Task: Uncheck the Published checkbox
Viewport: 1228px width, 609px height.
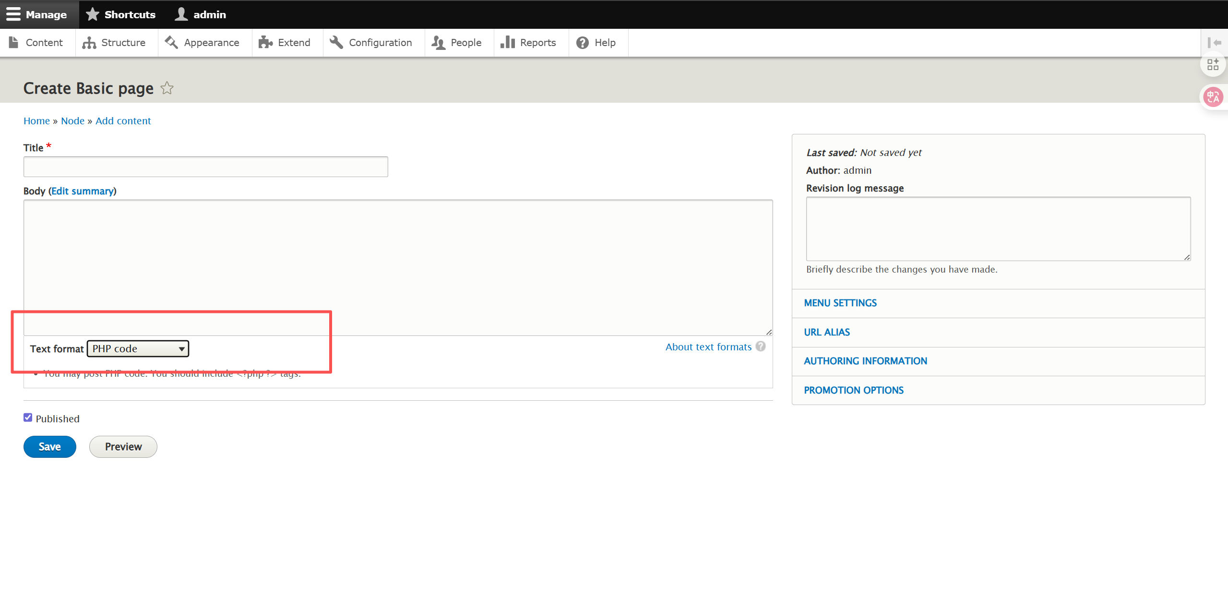Action: point(28,418)
